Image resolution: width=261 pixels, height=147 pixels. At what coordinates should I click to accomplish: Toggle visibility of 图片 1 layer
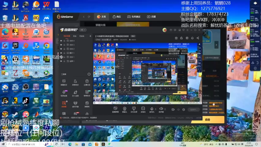click(x=61, y=53)
